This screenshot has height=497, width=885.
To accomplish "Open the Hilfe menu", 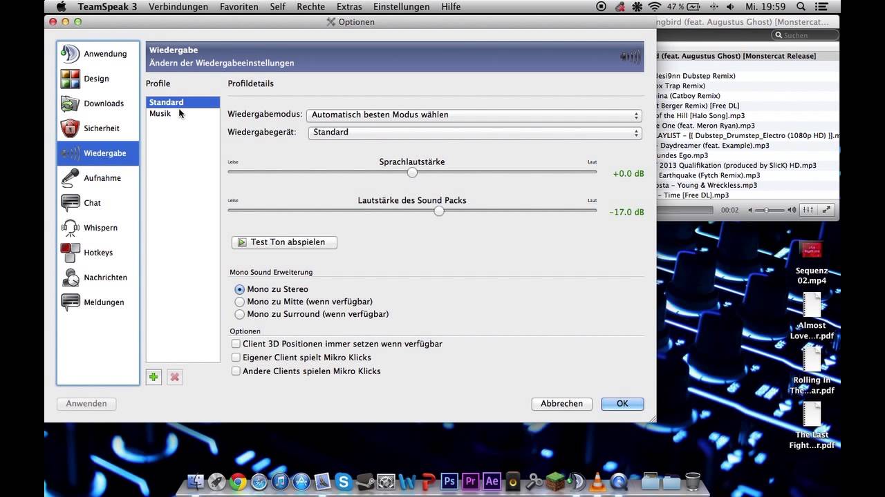I will (451, 7).
